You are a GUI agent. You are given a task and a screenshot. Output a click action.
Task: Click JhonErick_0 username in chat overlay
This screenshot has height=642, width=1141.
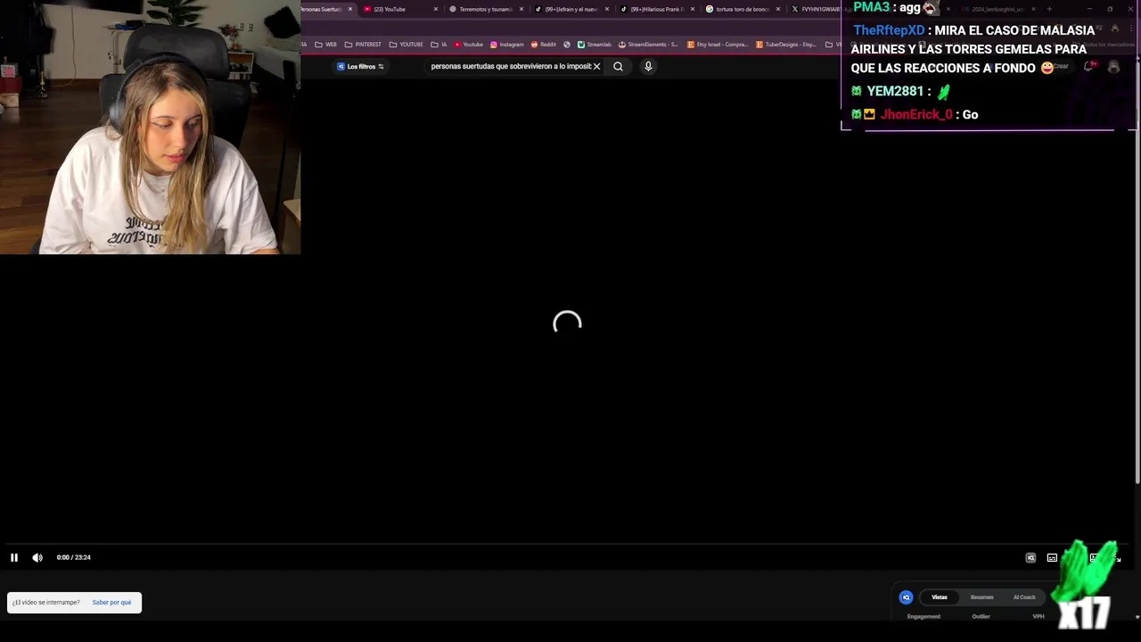(x=915, y=114)
